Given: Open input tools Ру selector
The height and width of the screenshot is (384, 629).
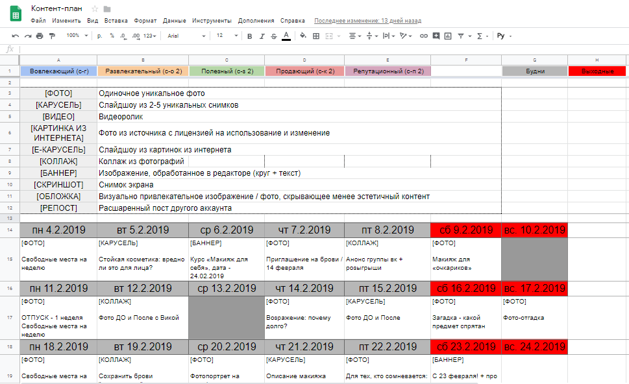Looking at the screenshot, I should [504, 36].
